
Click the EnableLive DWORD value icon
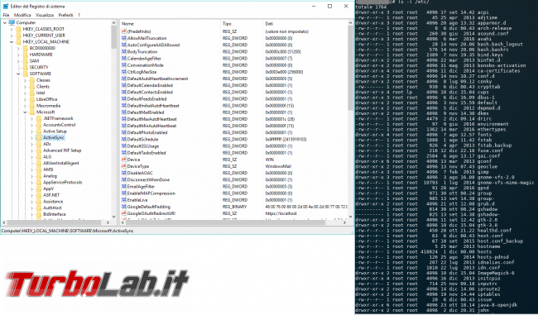point(124,200)
